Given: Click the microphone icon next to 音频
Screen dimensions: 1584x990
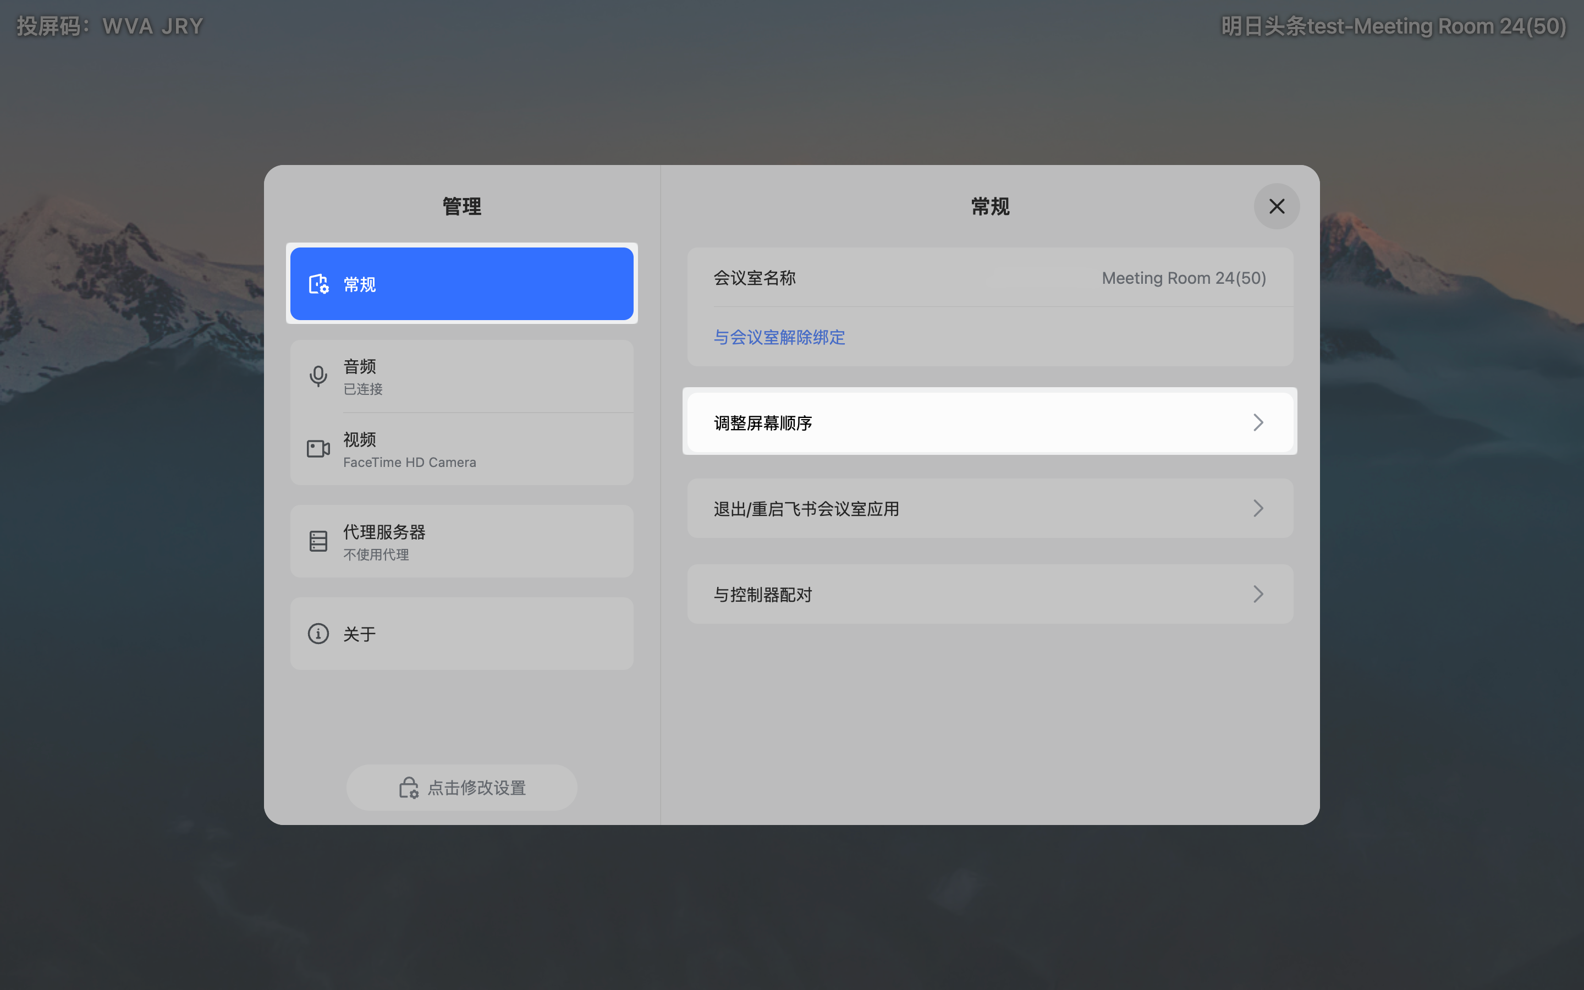Looking at the screenshot, I should [318, 377].
